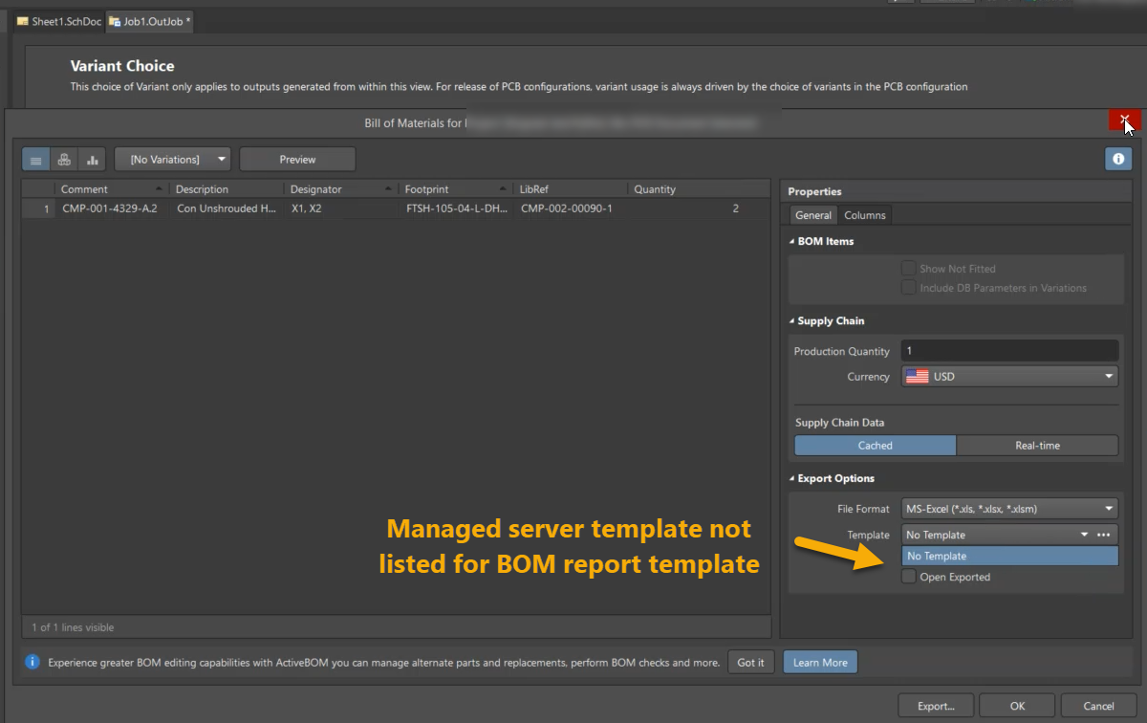Click the Sheet1.SchDoc document icon
The image size is (1147, 723).
22,21
